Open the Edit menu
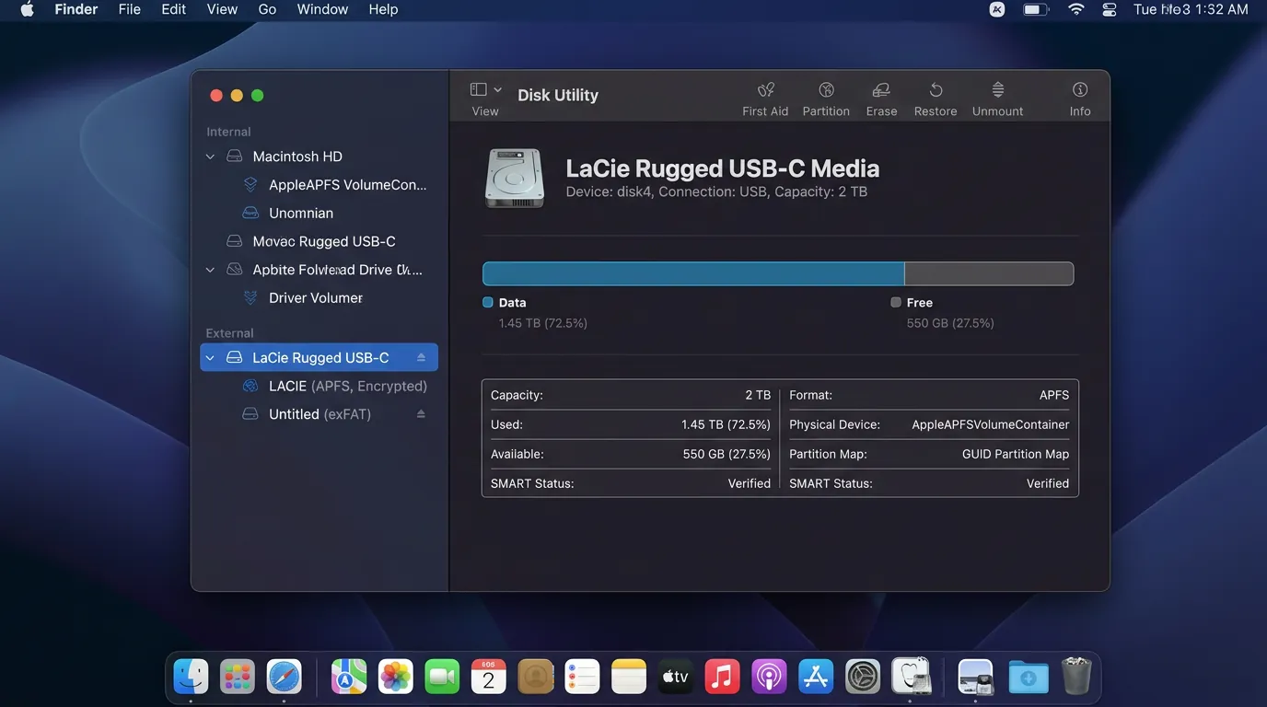The image size is (1267, 707). click(x=174, y=9)
